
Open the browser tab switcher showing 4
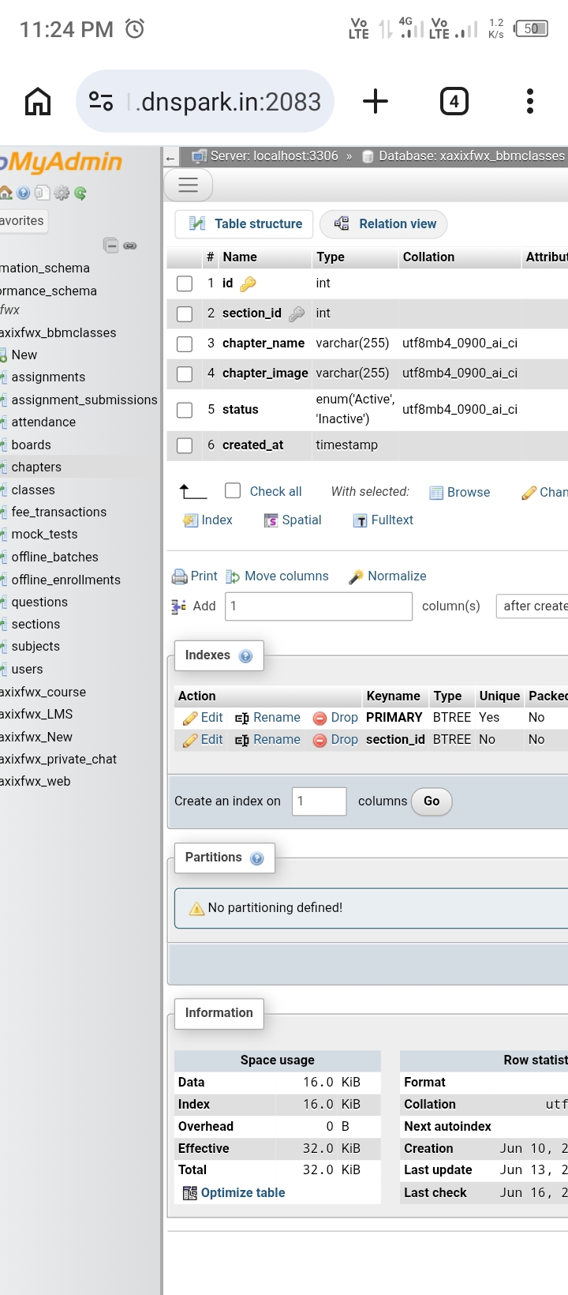pos(454,101)
